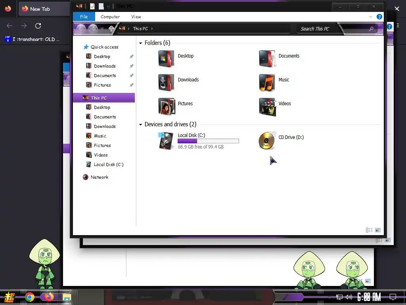Go forward with the round forward button
The width and height of the screenshot is (406, 305).
(x=93, y=29)
